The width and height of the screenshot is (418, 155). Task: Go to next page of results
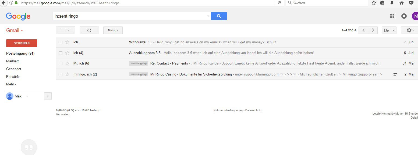373,30
